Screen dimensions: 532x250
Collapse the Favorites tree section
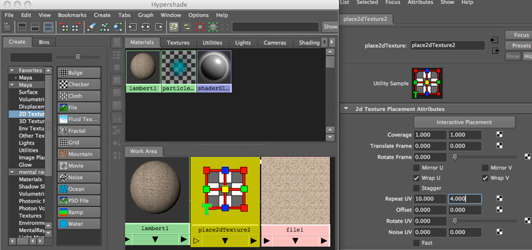13,70
